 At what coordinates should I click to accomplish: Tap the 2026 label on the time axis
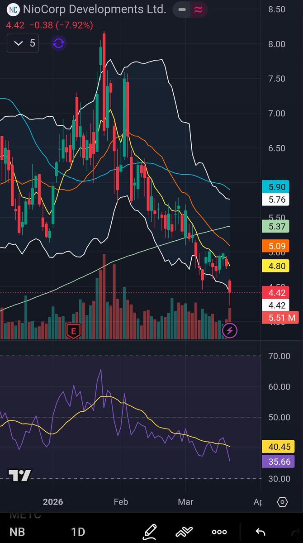pyautogui.click(x=53, y=502)
